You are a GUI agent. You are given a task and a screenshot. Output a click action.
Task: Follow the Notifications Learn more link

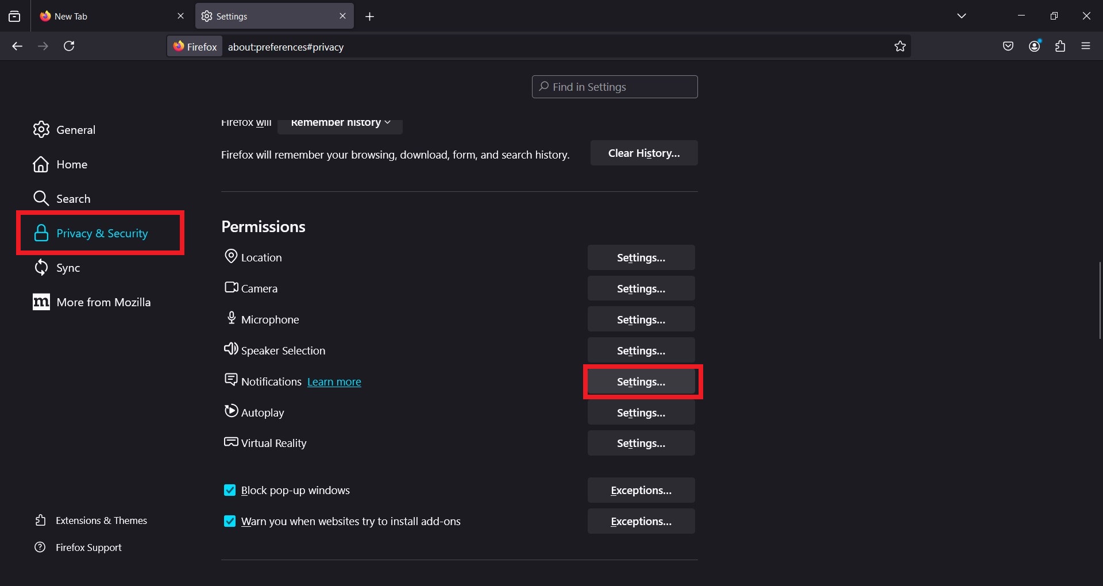(x=334, y=381)
